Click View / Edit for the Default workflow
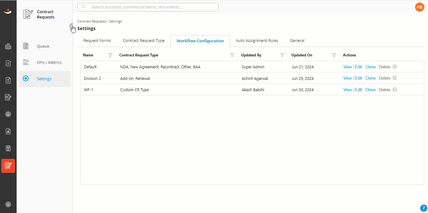 [x=353, y=67]
